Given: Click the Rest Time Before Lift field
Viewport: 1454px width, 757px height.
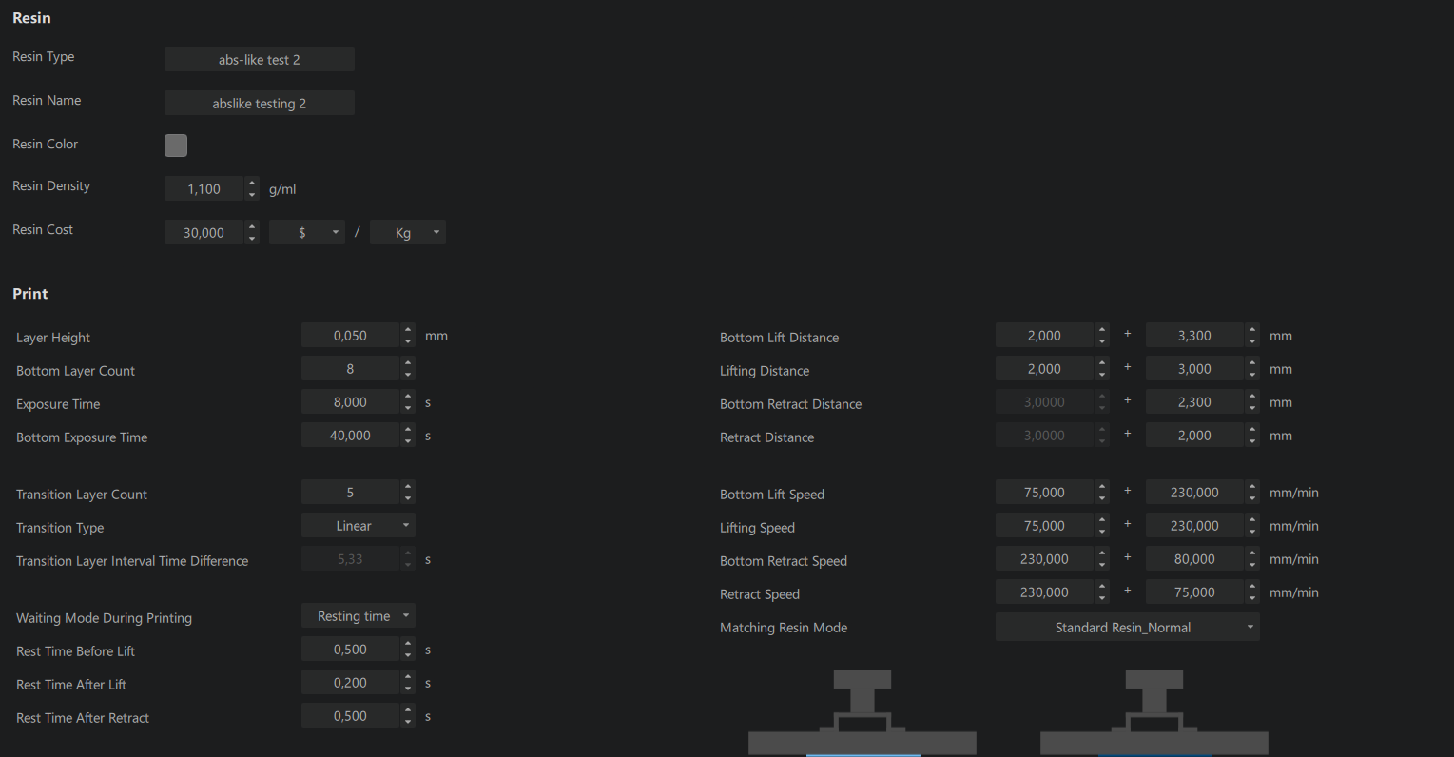Looking at the screenshot, I should point(350,649).
